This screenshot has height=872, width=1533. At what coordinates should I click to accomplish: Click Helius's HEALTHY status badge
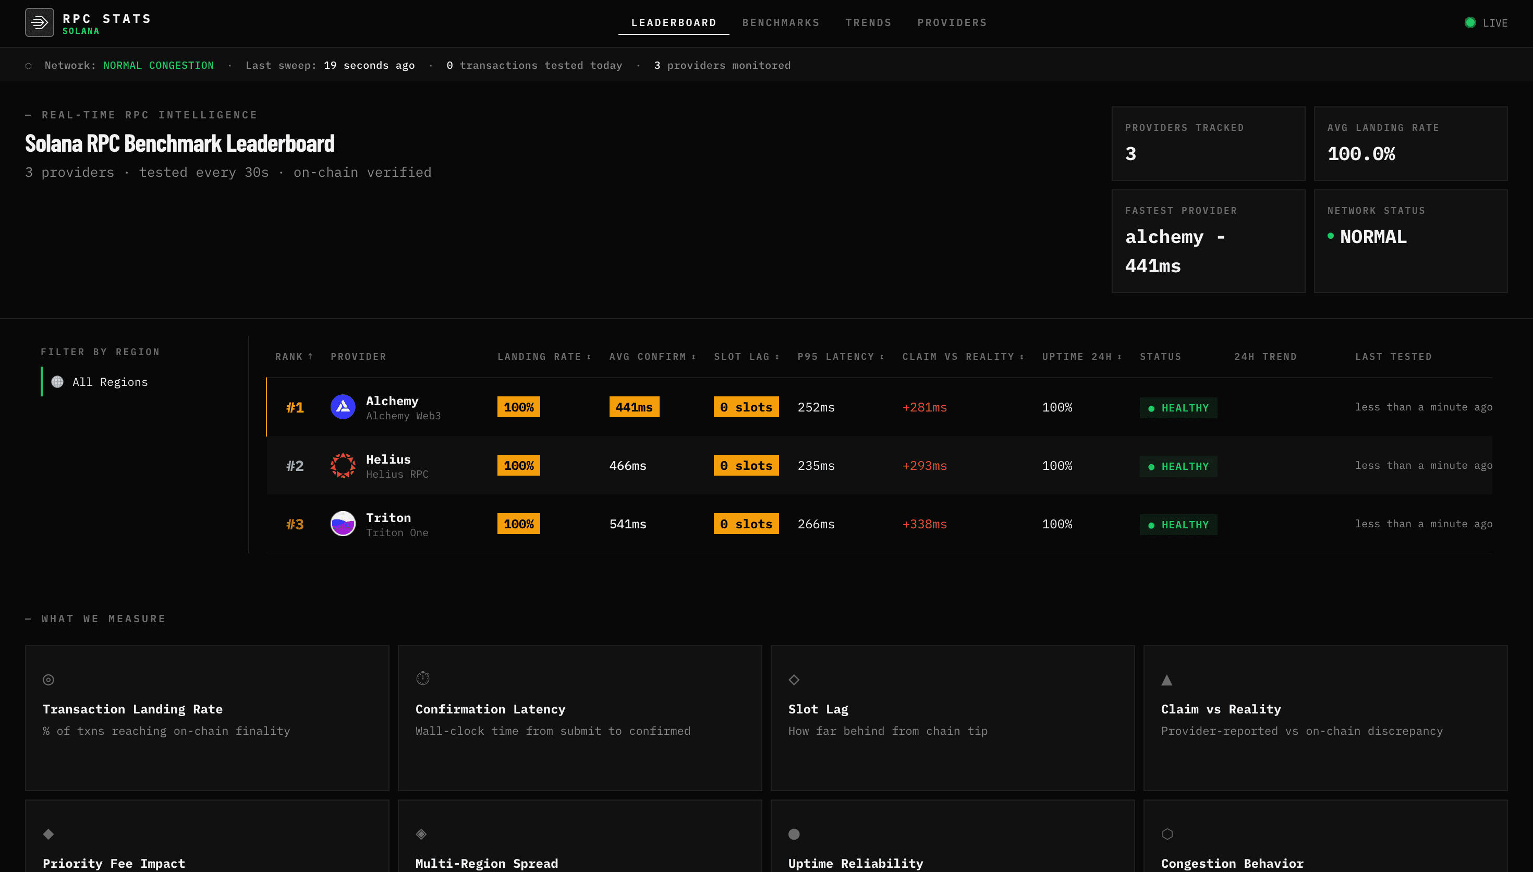pos(1178,467)
